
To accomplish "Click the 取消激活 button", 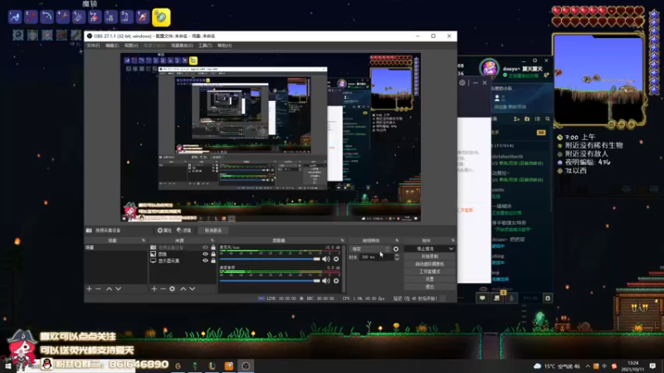I will 213,230.
